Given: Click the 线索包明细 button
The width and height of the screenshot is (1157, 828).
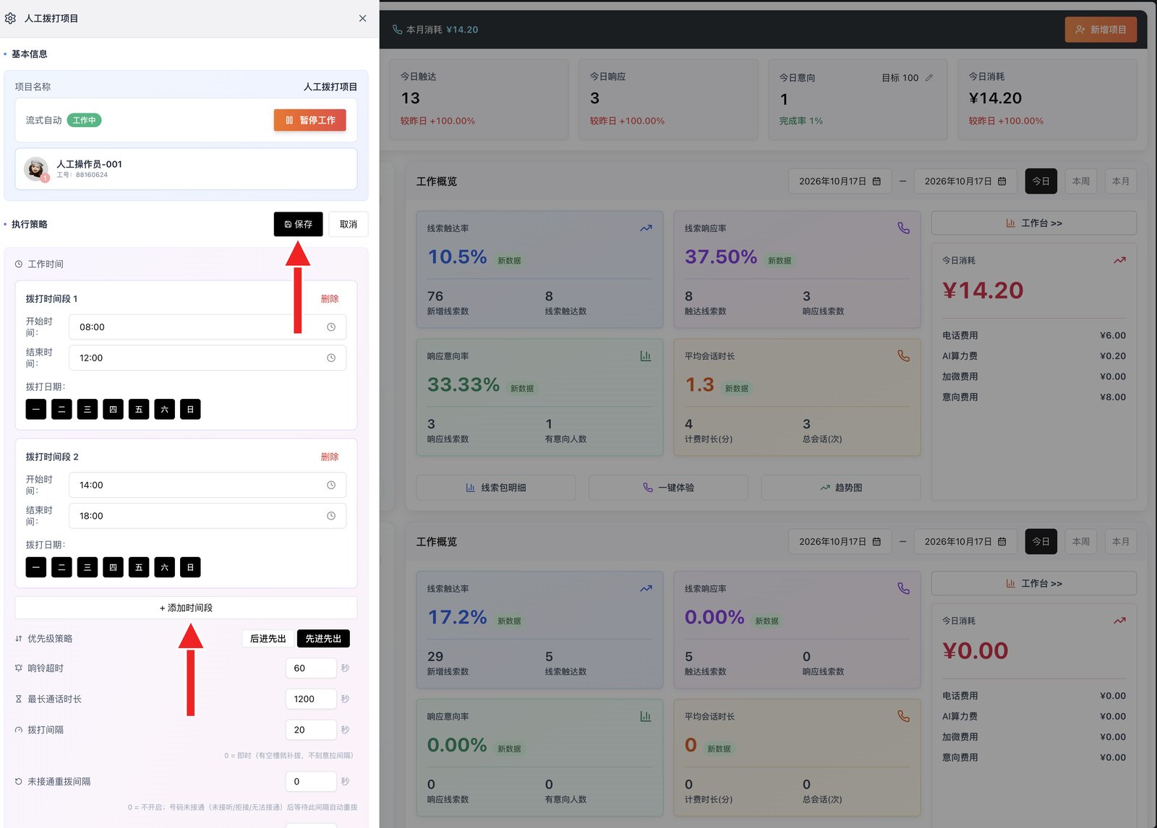Looking at the screenshot, I should (x=496, y=488).
